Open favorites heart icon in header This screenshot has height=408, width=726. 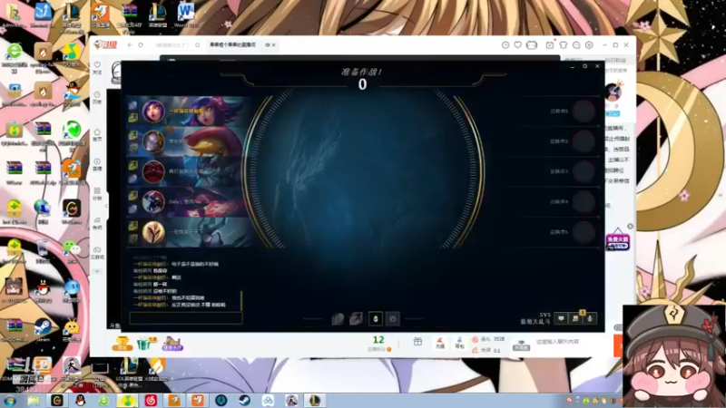[517, 44]
